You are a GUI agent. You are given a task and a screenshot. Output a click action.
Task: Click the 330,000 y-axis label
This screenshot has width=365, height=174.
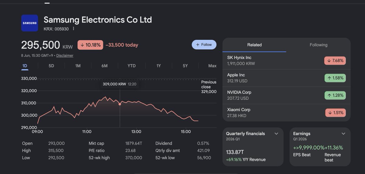(29, 78)
